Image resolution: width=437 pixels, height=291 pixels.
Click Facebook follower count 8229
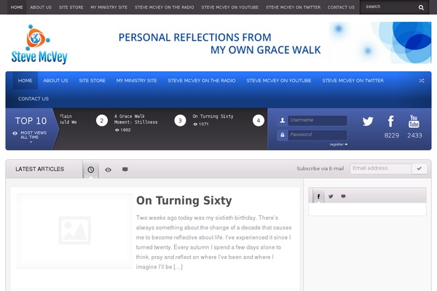tap(392, 135)
